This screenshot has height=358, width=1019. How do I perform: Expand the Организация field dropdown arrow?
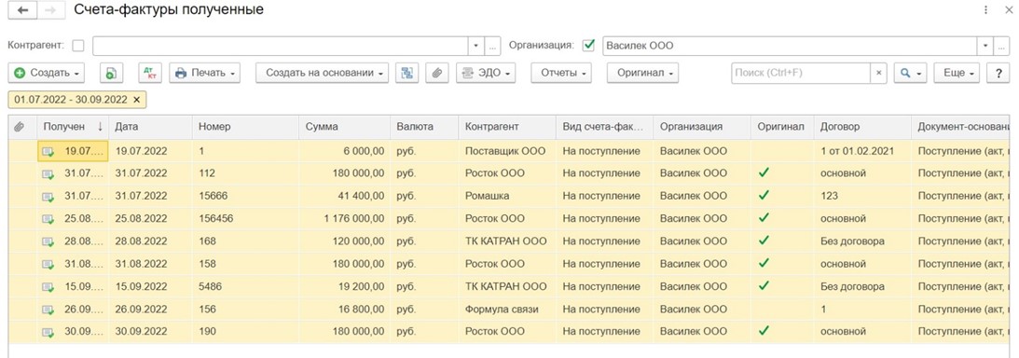985,46
